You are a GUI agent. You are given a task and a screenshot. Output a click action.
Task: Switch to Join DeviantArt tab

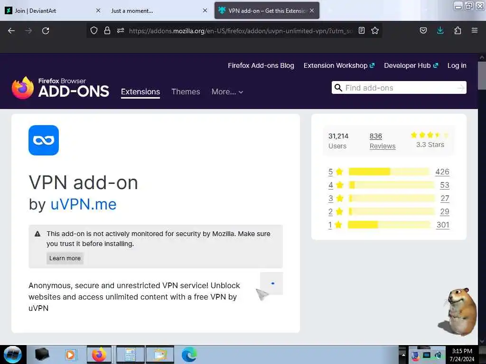(53, 10)
